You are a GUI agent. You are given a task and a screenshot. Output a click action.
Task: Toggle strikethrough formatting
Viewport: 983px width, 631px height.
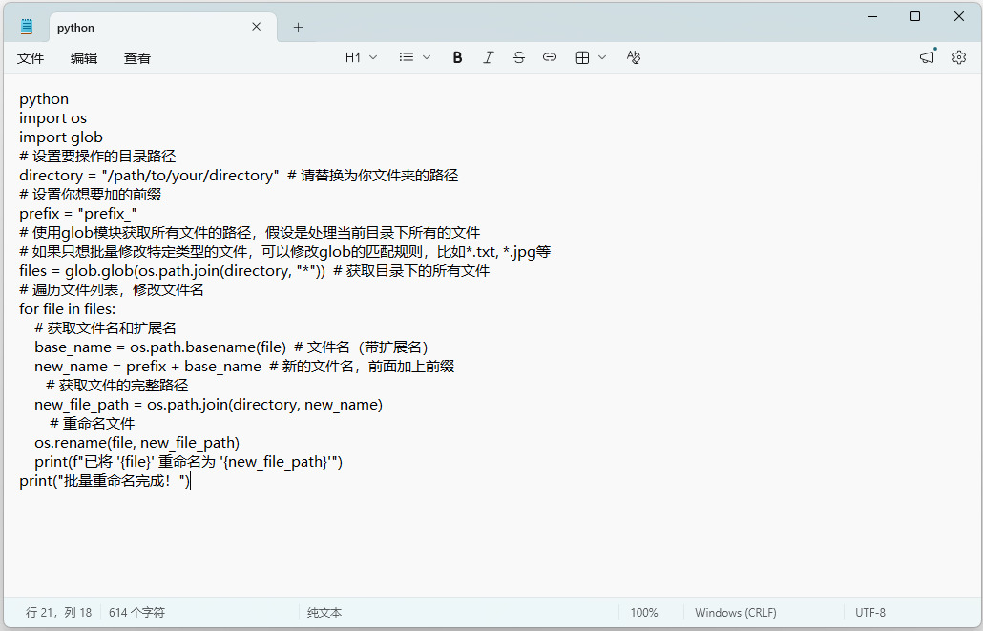point(518,57)
